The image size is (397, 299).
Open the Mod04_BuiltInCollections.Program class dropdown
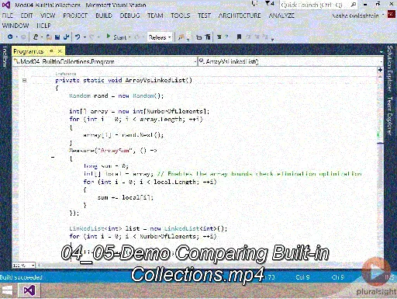(105, 61)
